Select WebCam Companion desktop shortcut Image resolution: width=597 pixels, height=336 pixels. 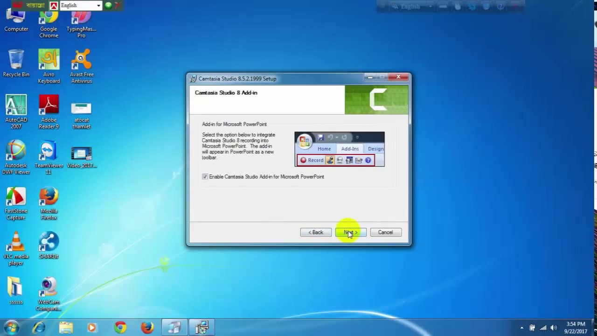click(49, 294)
